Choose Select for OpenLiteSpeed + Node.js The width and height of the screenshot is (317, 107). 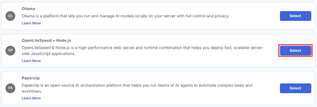pos(295,51)
